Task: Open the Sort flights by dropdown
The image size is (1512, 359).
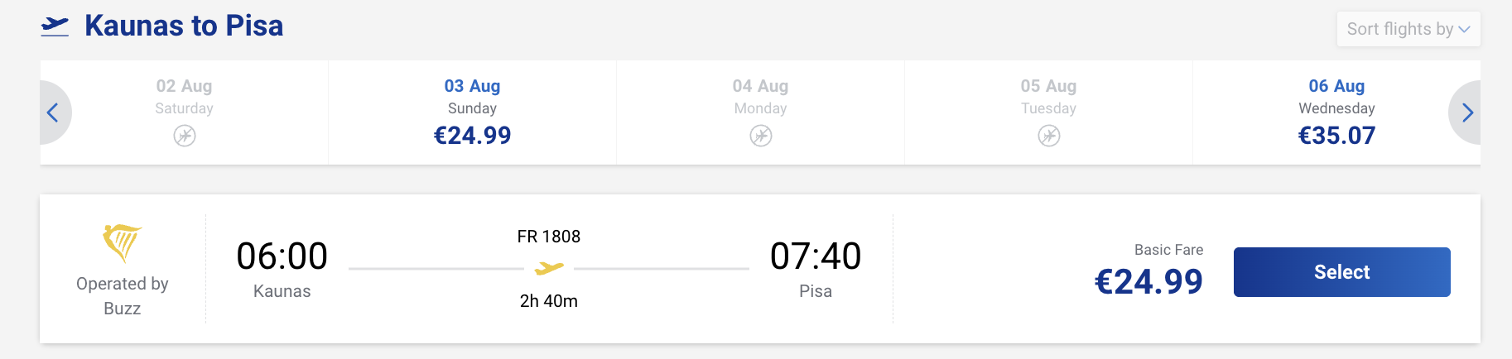Action: (1408, 29)
